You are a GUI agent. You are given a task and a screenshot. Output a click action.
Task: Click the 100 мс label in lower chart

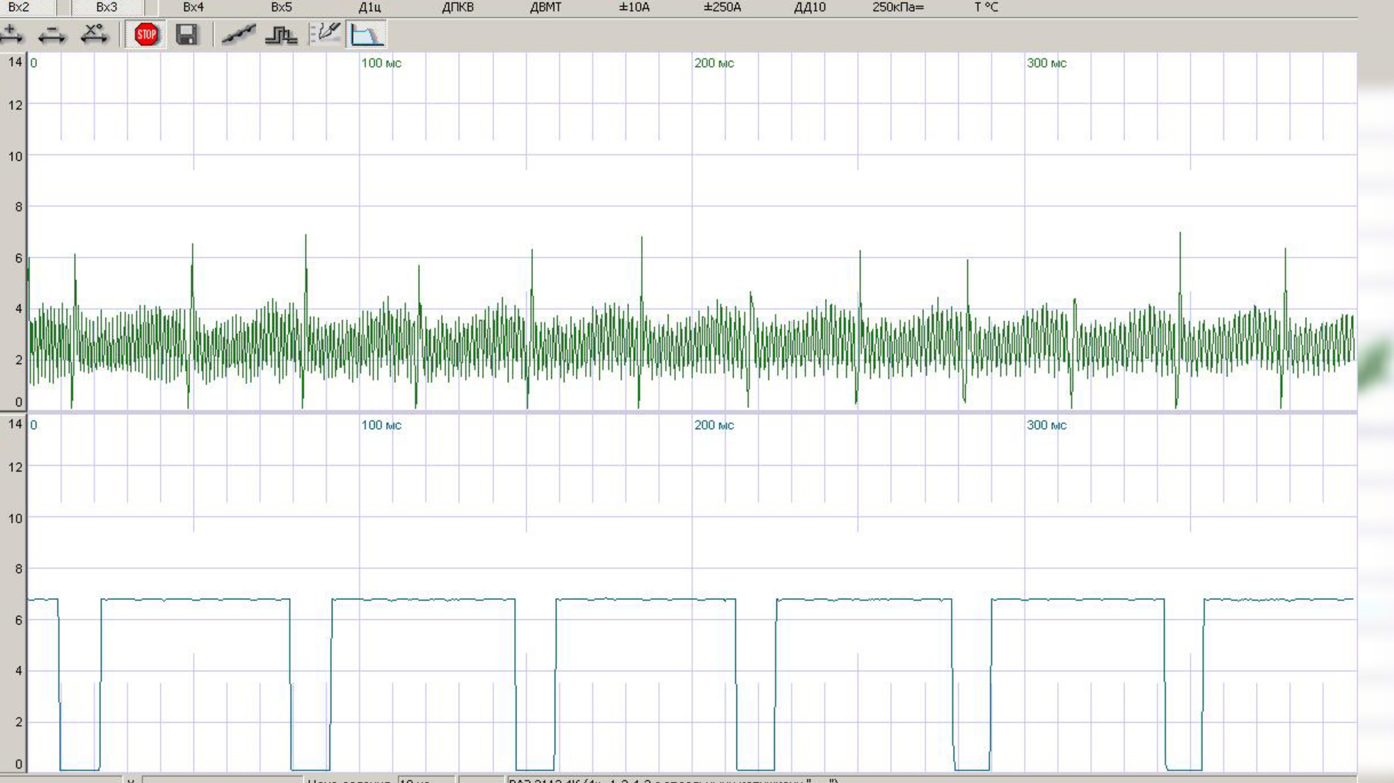381,425
